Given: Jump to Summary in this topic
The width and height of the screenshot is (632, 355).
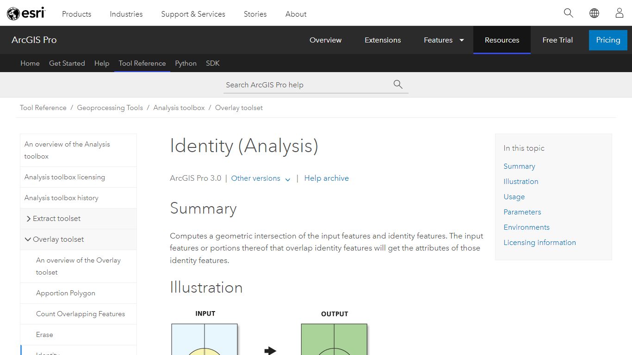Looking at the screenshot, I should [x=519, y=166].
